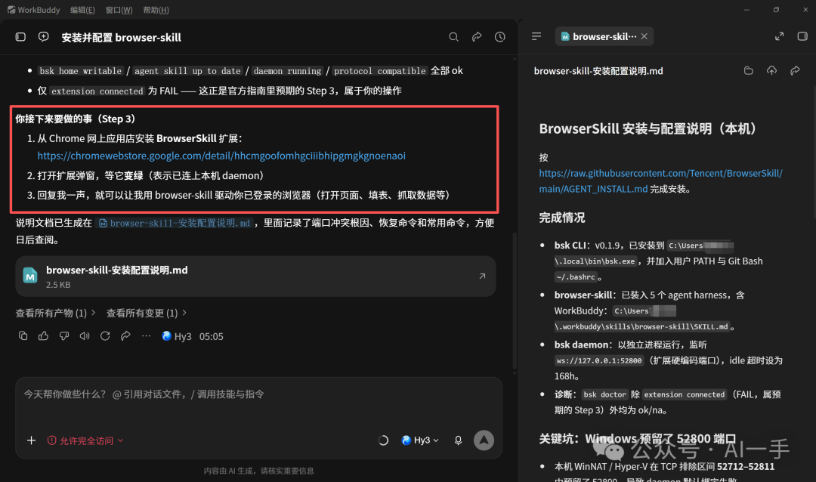
Task: Select the browser-skil… preview tab
Action: click(604, 36)
